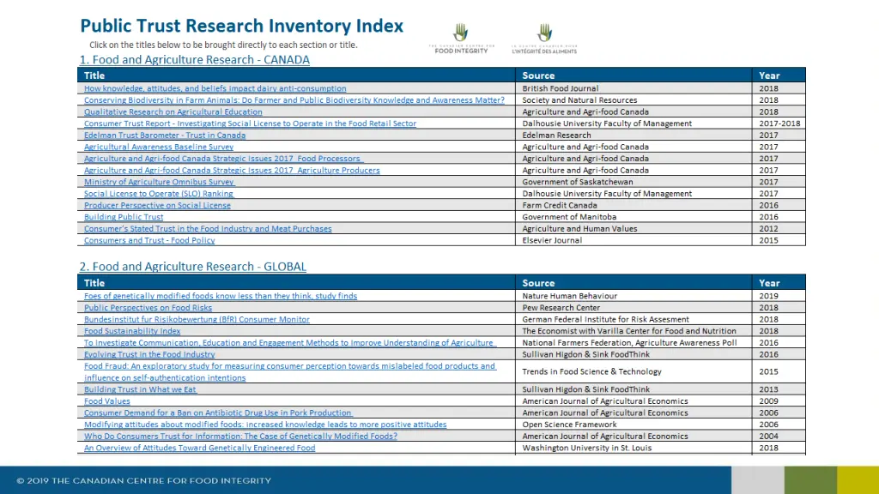Open the 'Food Values' link

(107, 401)
